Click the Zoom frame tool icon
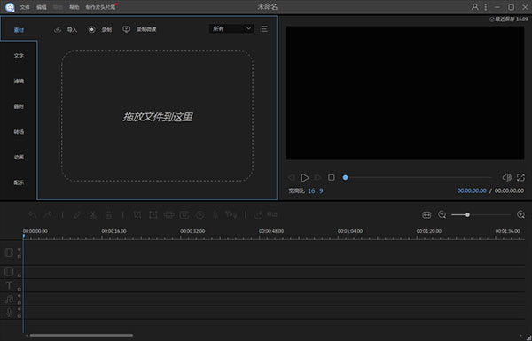 [153, 215]
